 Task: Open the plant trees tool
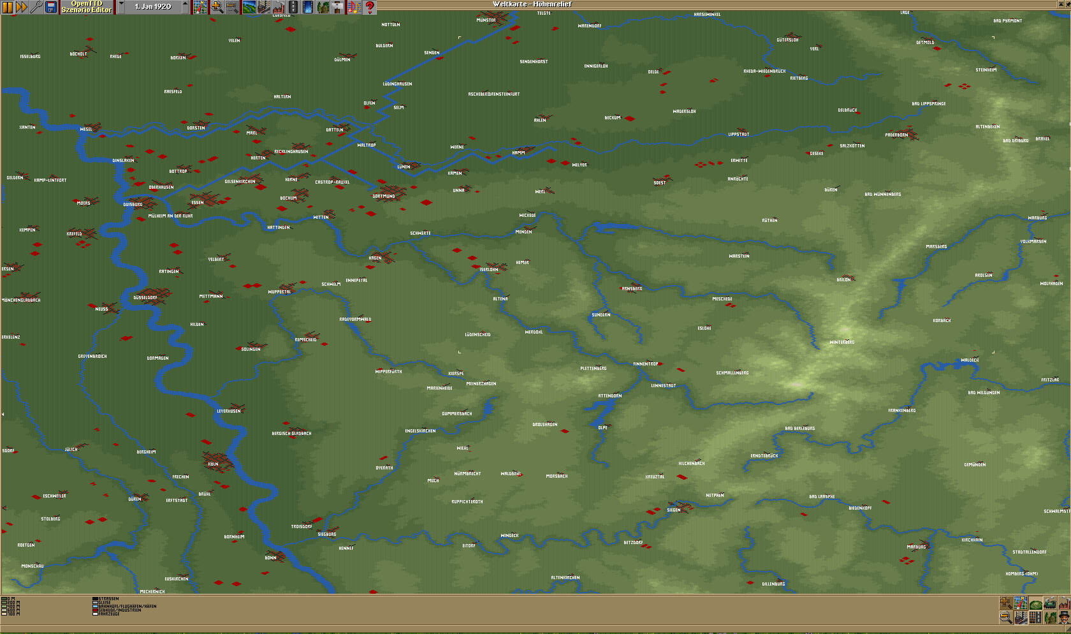click(323, 7)
